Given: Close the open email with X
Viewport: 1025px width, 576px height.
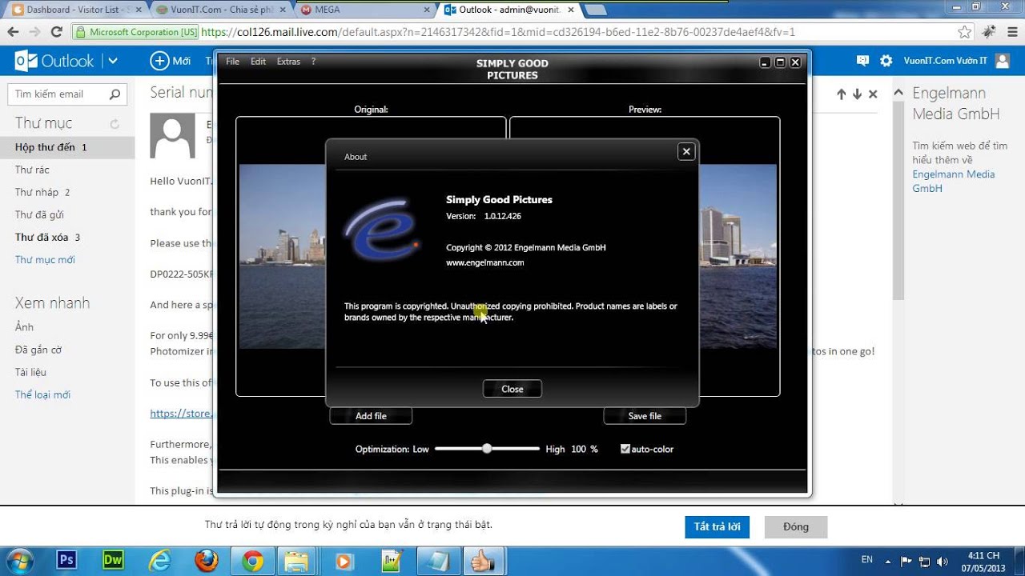Looking at the screenshot, I should coord(873,94).
